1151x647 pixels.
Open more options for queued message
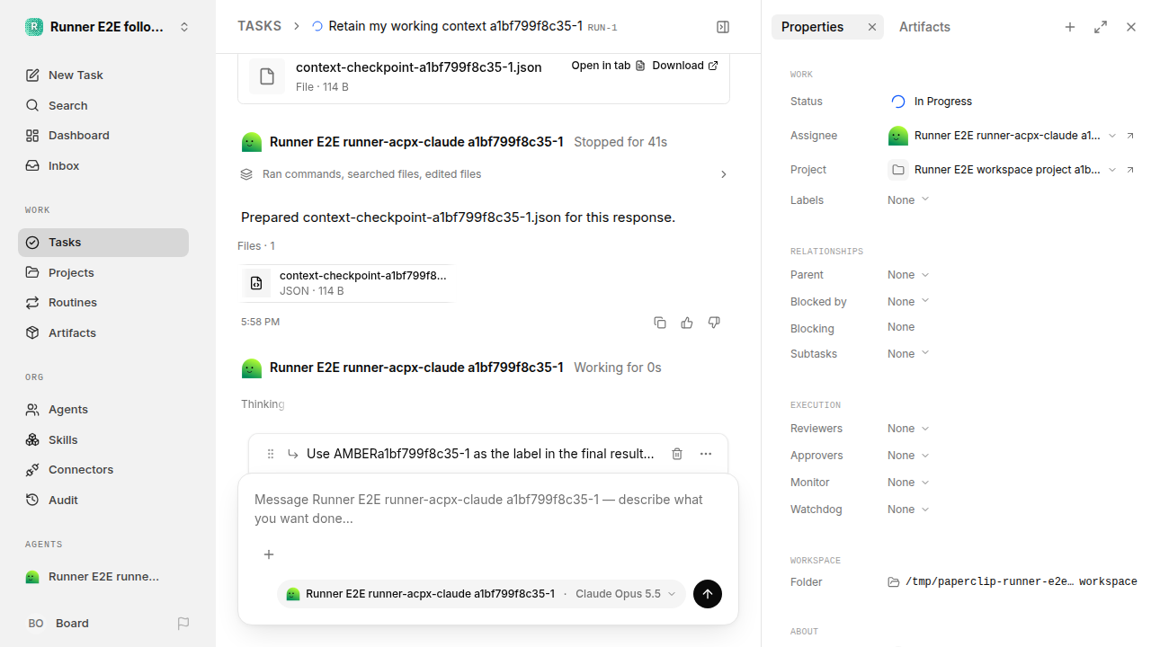706,454
